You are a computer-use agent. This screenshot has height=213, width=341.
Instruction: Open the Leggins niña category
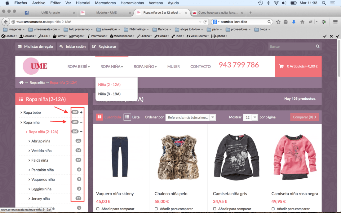(41, 189)
